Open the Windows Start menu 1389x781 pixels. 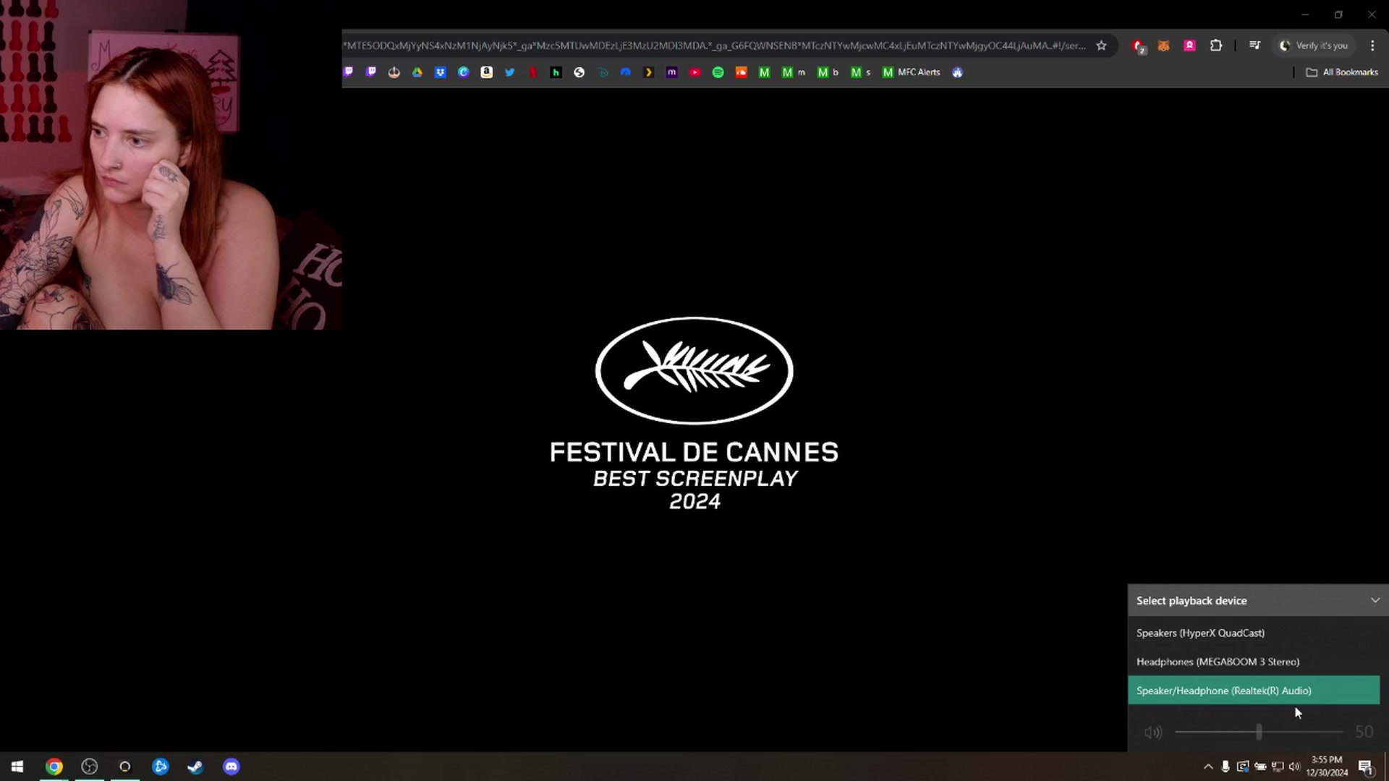pos(17,767)
